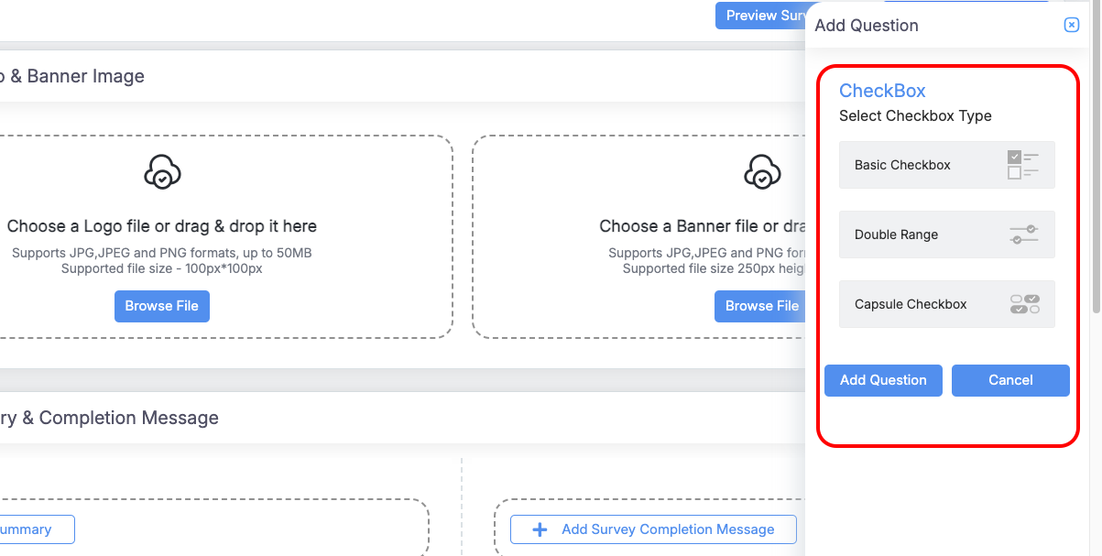1102x556 pixels.
Task: Choose the Double Range option label
Action: click(896, 234)
